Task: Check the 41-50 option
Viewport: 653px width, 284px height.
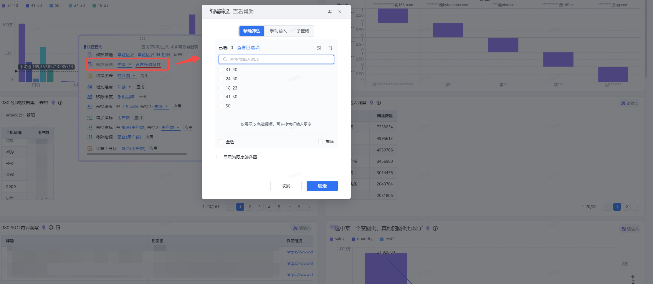Action: (x=221, y=97)
